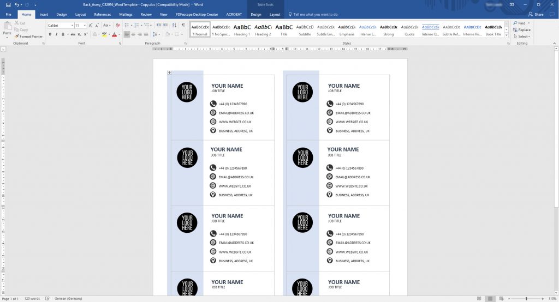
Task: Click the Share button
Action: (536, 15)
